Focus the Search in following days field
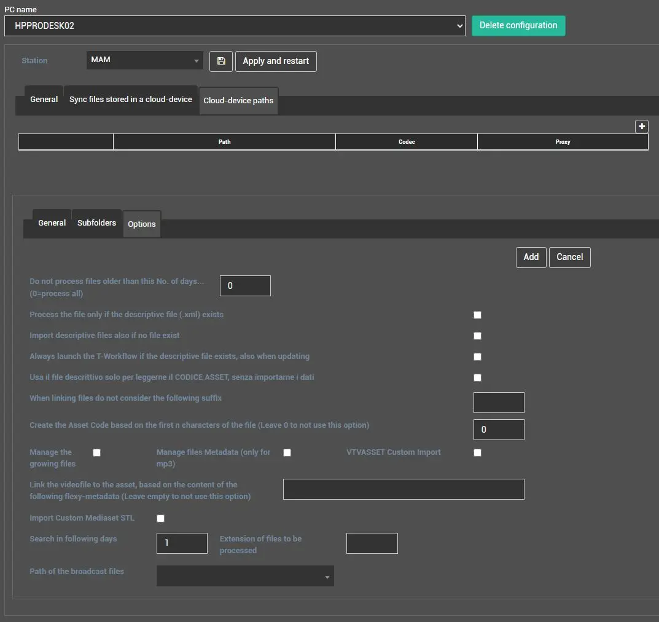The height and width of the screenshot is (622, 659). (182, 543)
